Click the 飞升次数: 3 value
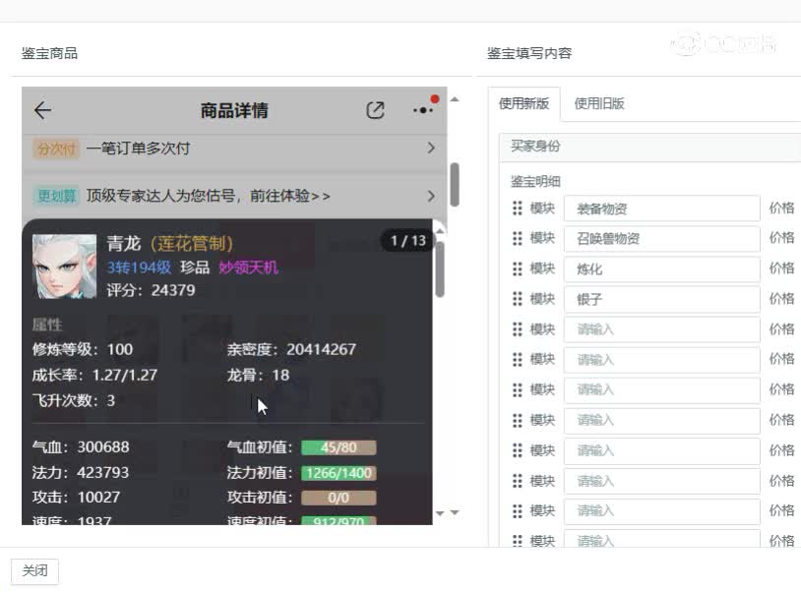Screen dimensions: 801x592 coord(74,400)
